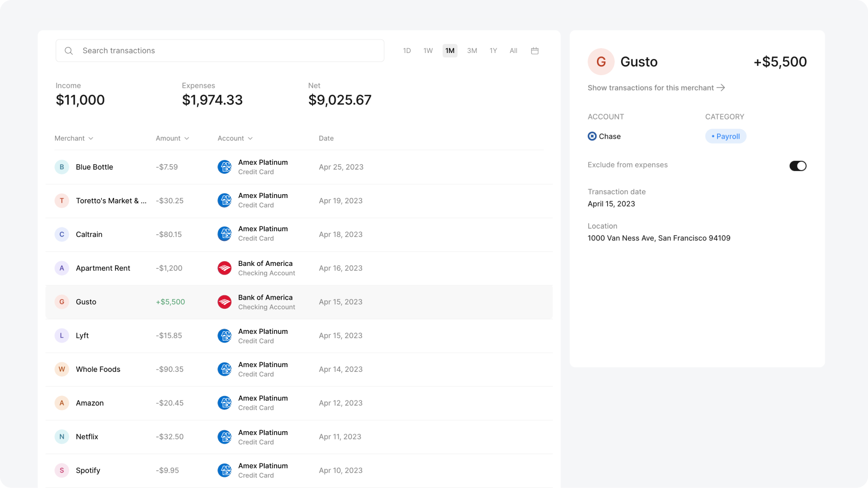Click Bank of America logo in Apartment Rent row
868x488 pixels.
coord(225,268)
